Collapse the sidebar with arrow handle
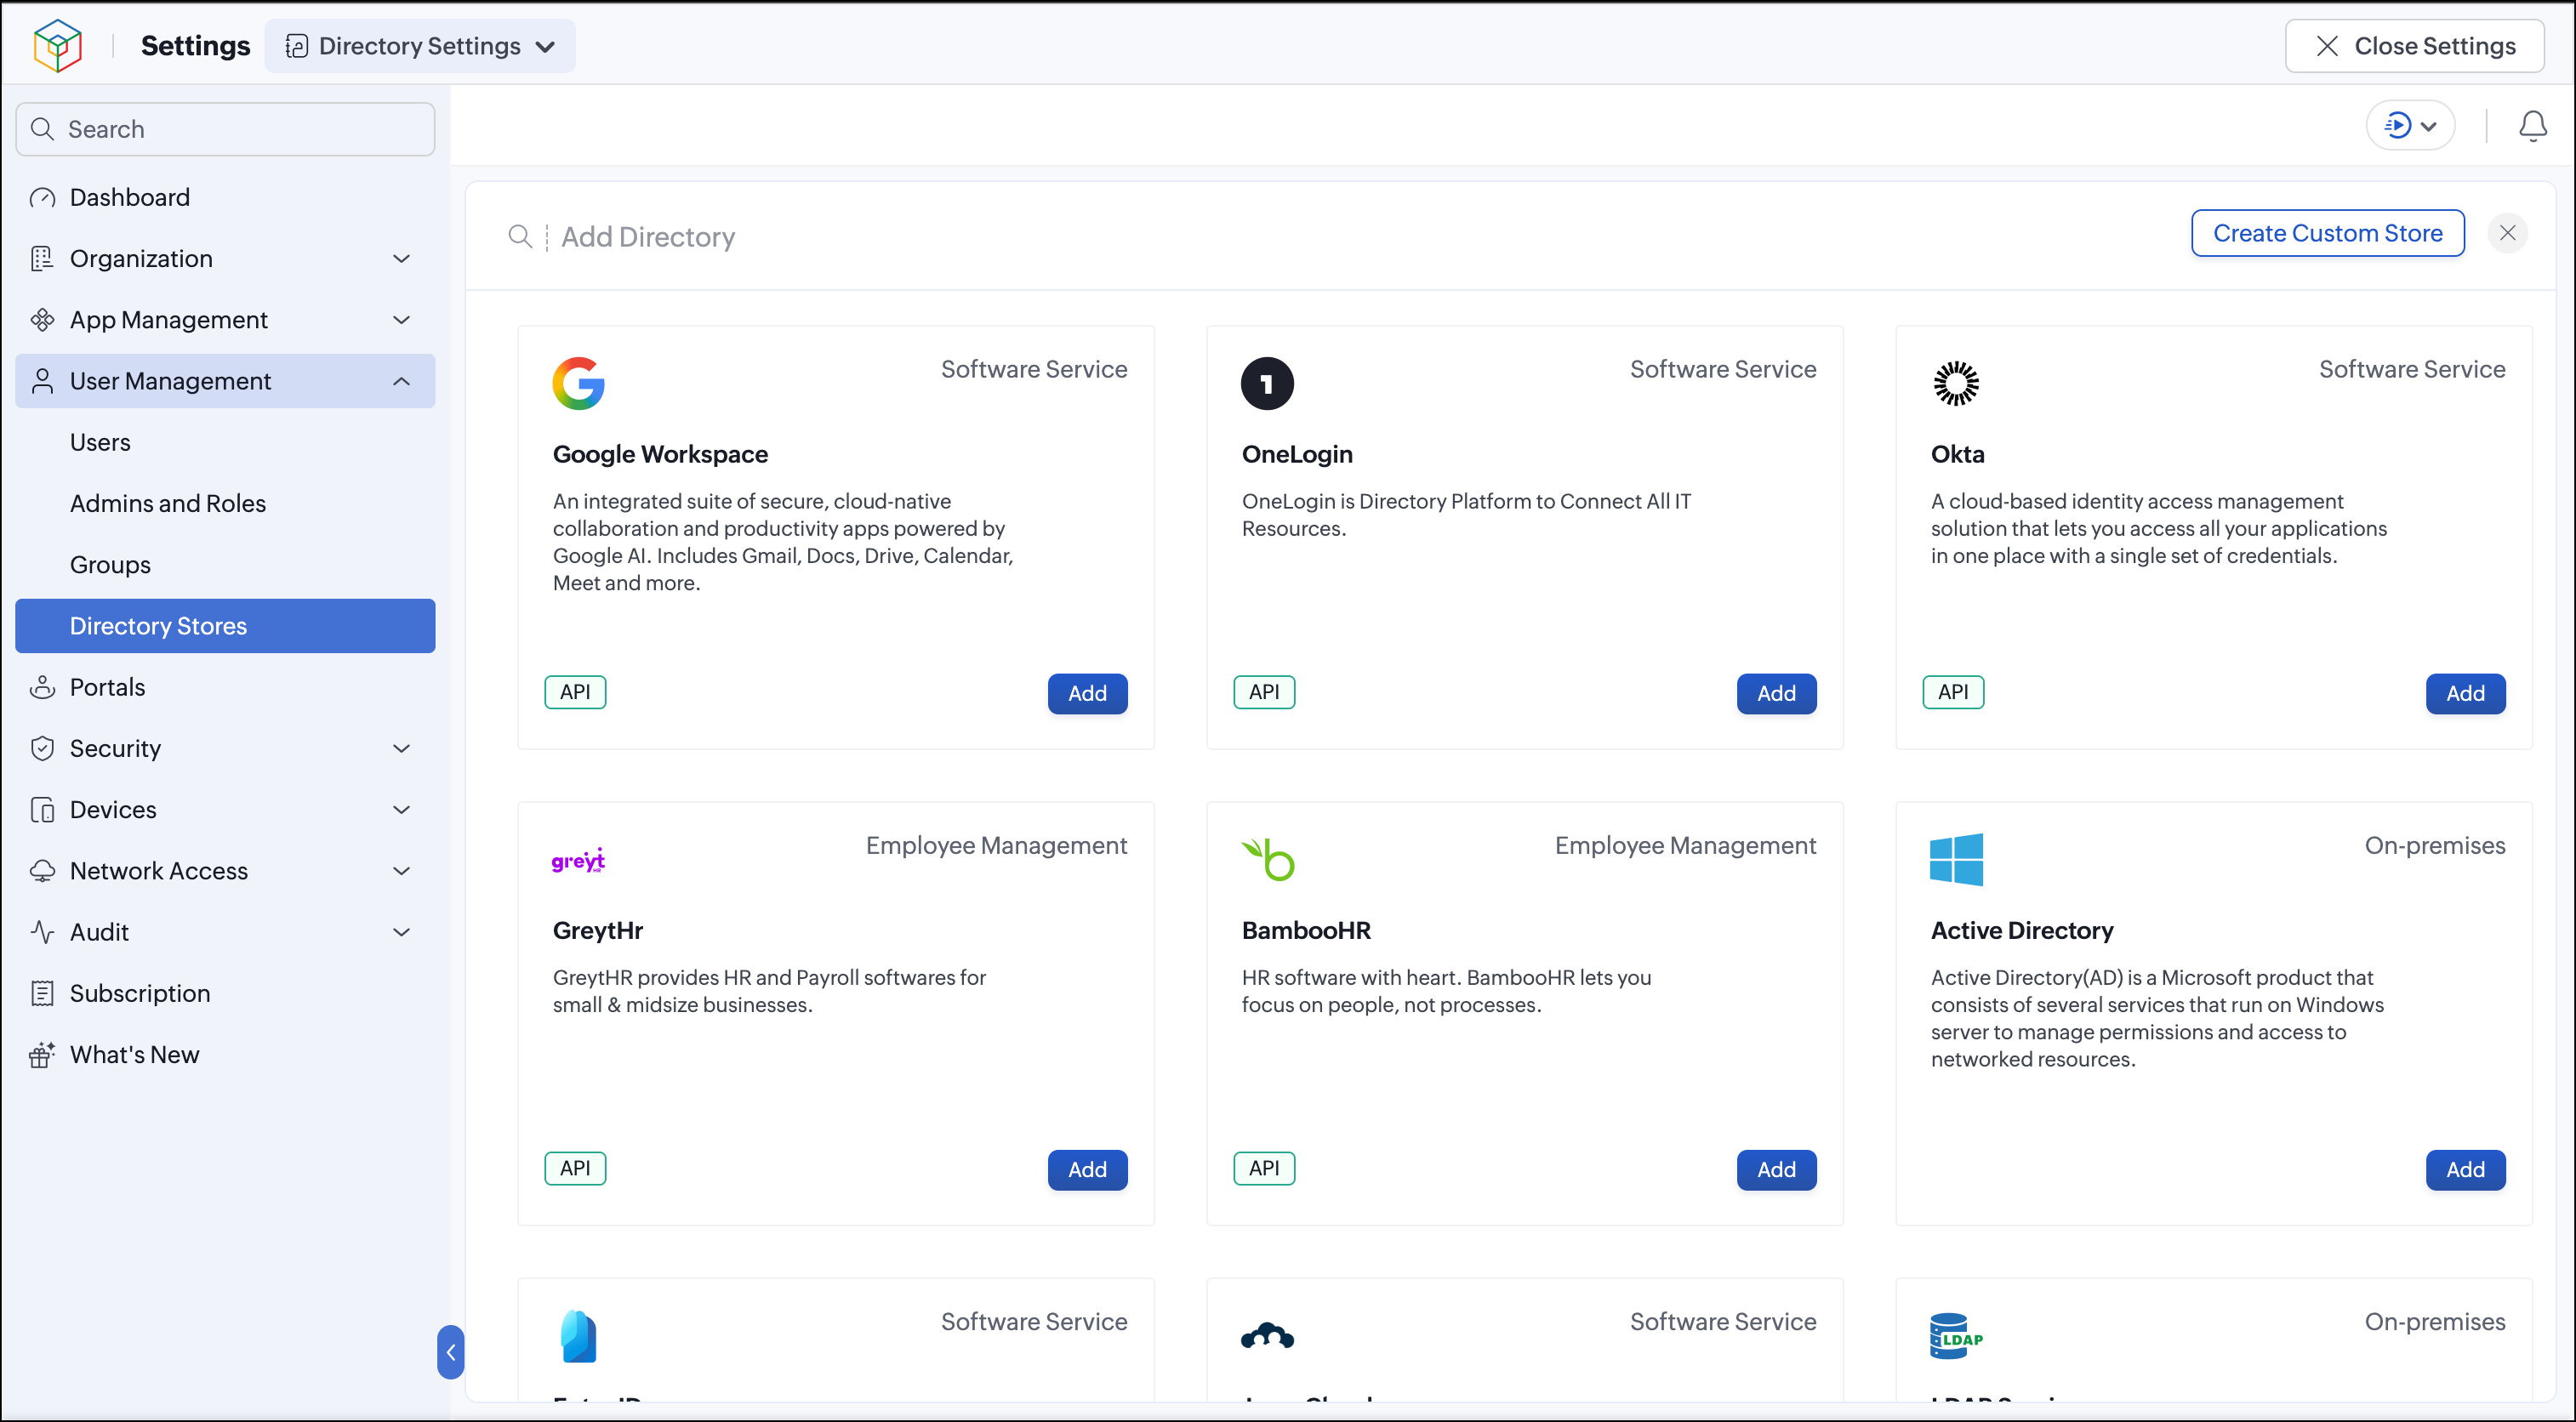The width and height of the screenshot is (2576, 1422). tap(450, 1352)
